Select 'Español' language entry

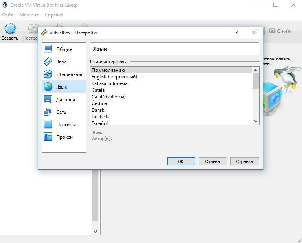[x=171, y=122]
